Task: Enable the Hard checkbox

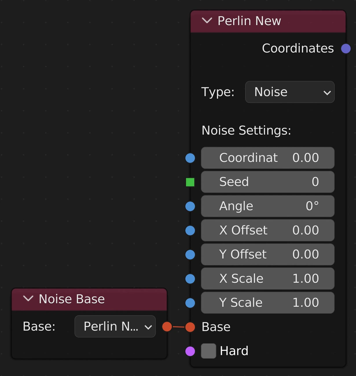Action: 208,351
